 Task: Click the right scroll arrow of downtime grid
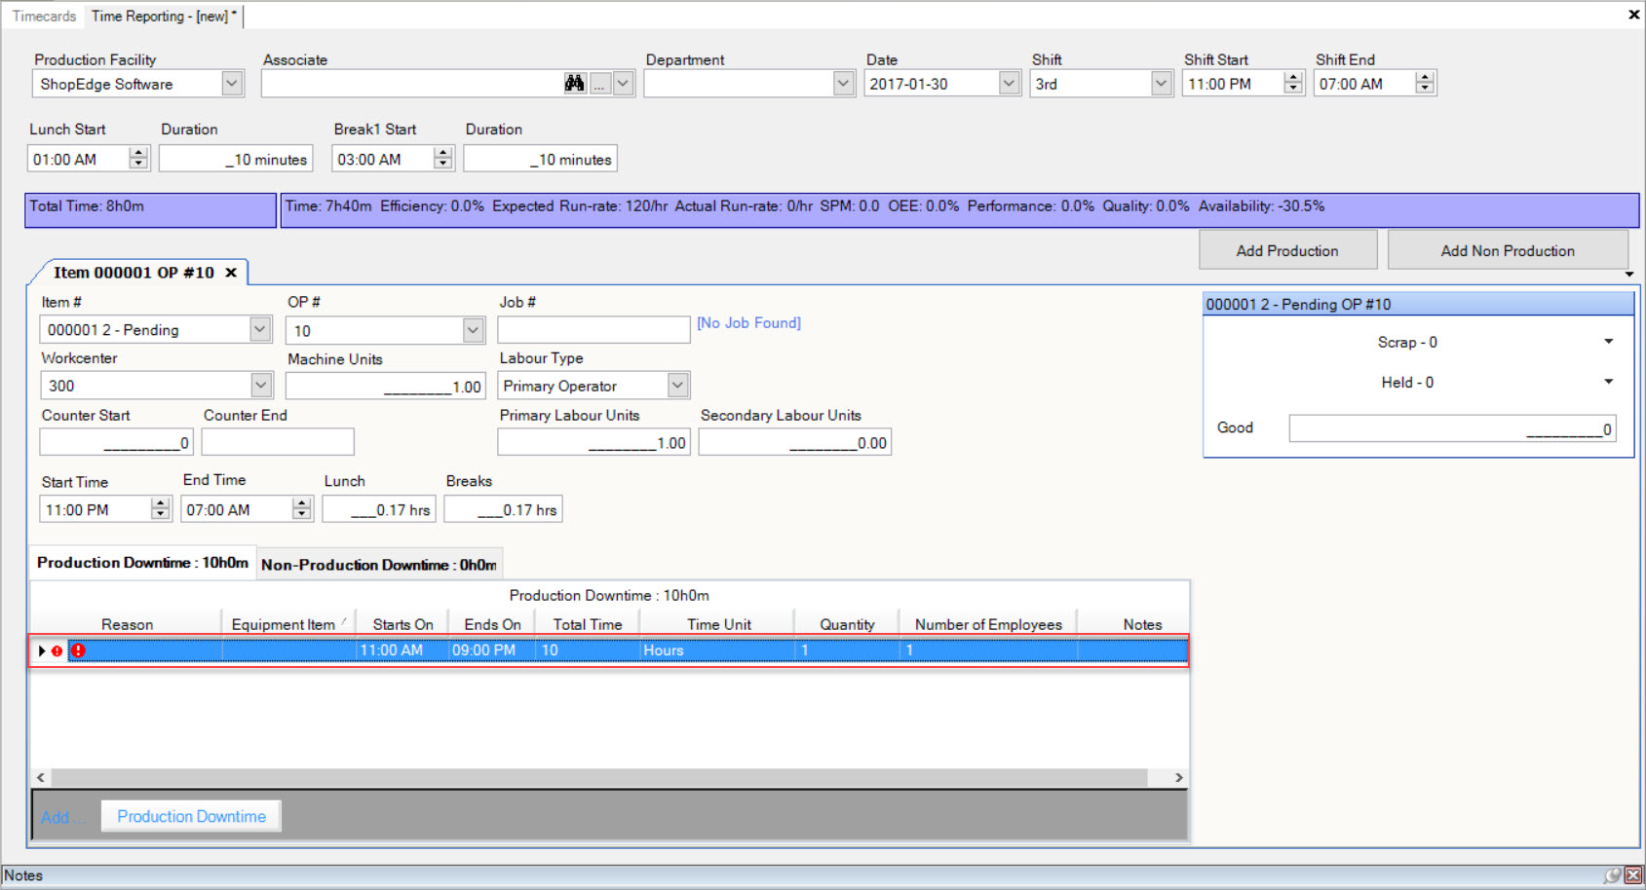click(x=1178, y=777)
